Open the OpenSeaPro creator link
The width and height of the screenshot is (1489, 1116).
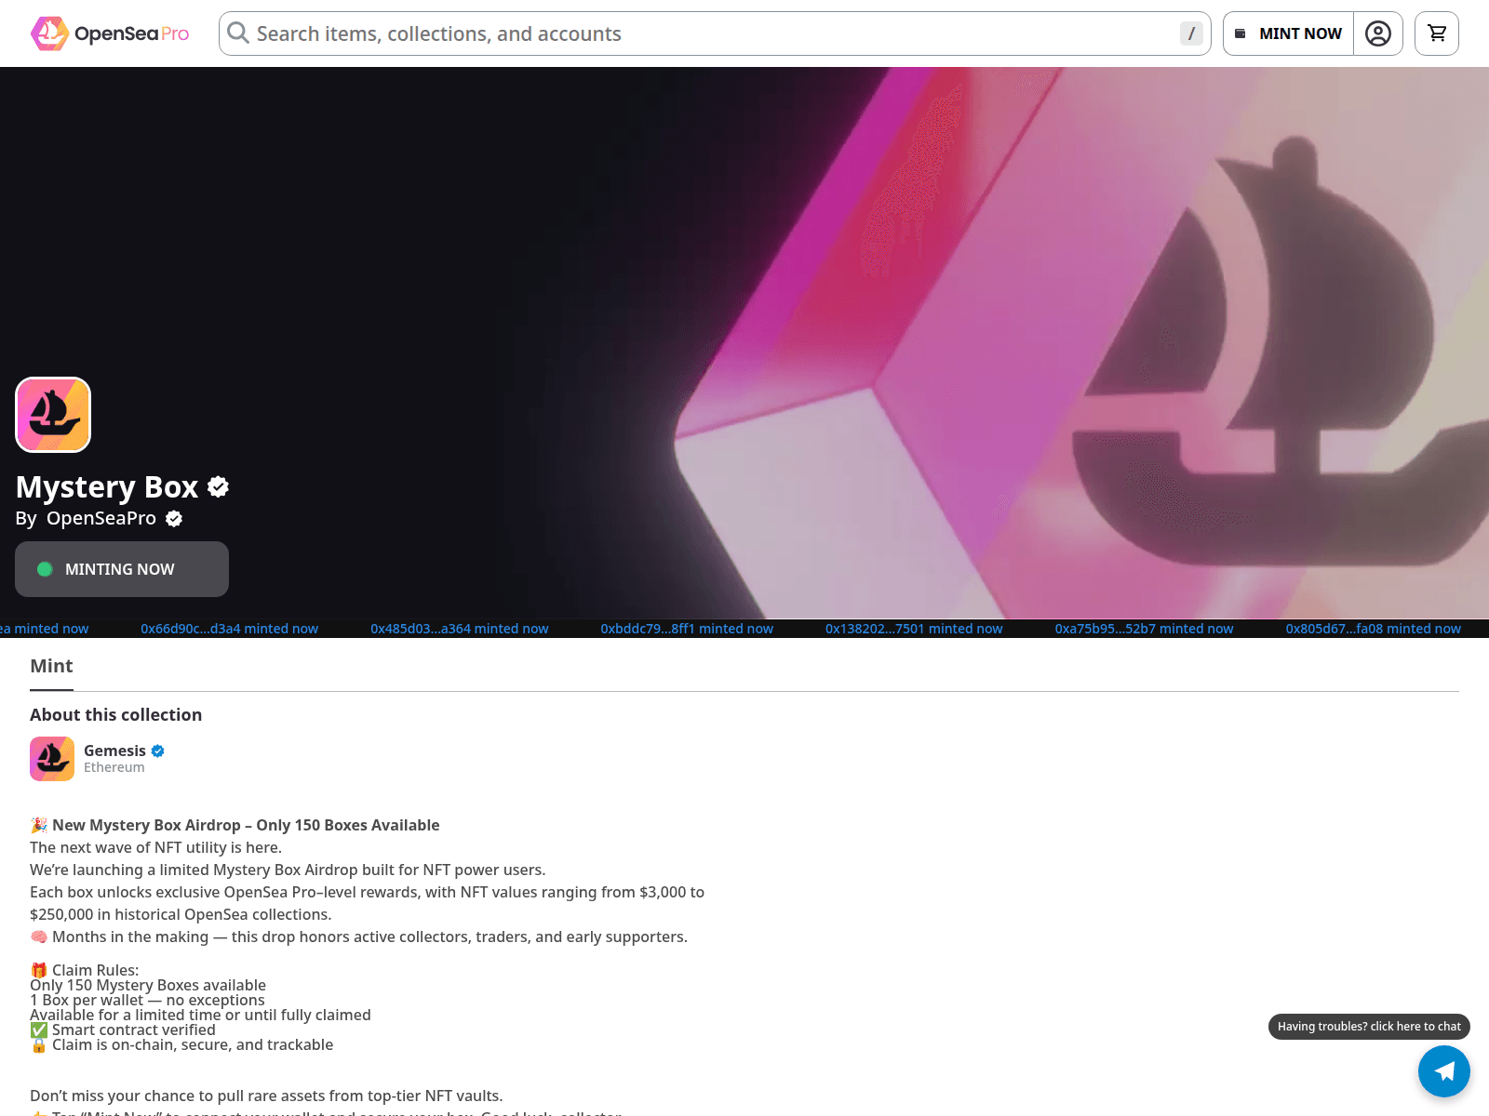pos(101,518)
